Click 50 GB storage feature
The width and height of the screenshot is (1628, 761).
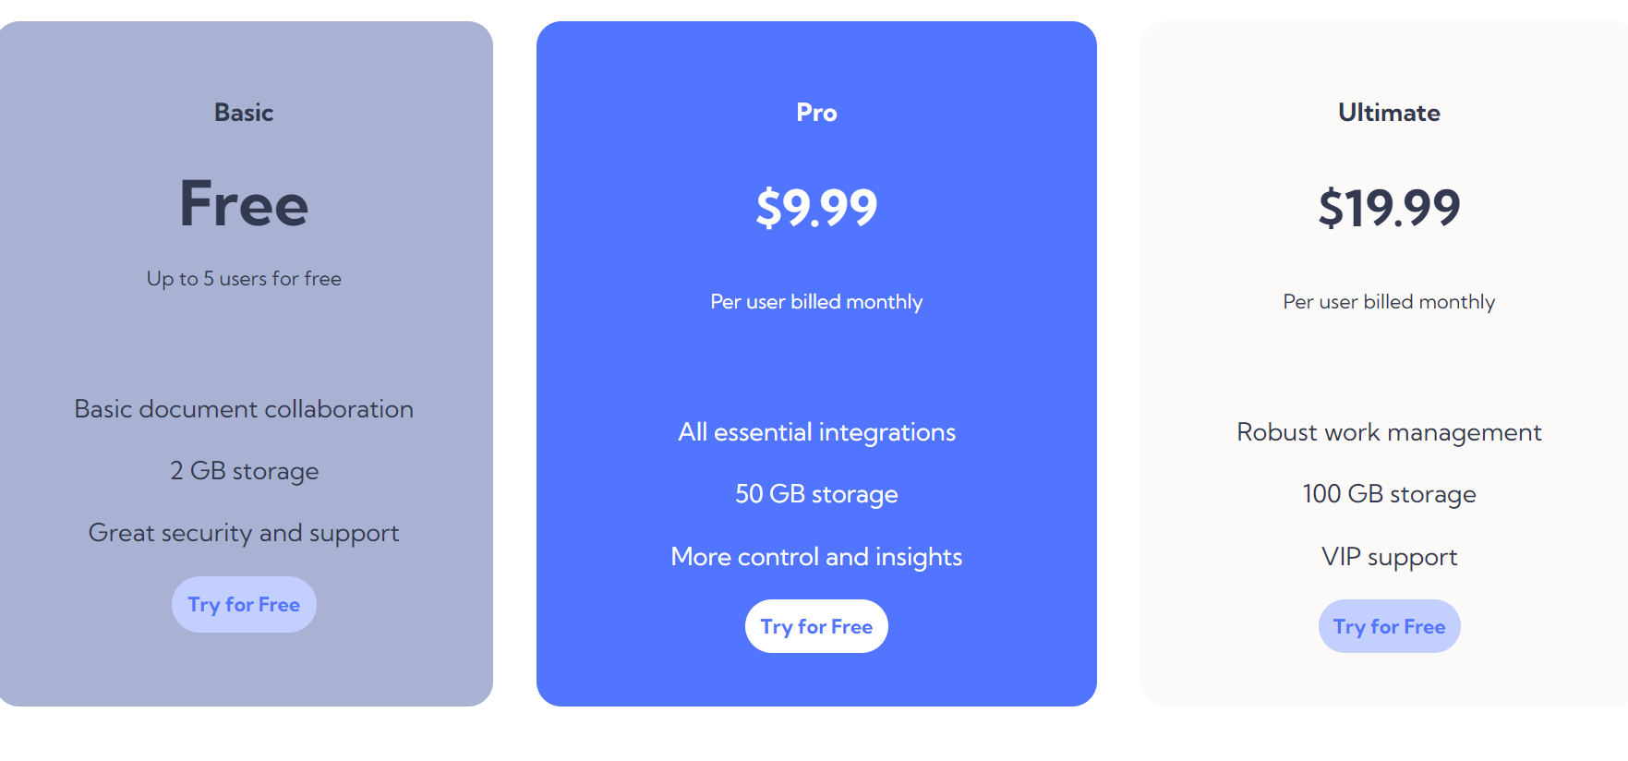(x=816, y=494)
